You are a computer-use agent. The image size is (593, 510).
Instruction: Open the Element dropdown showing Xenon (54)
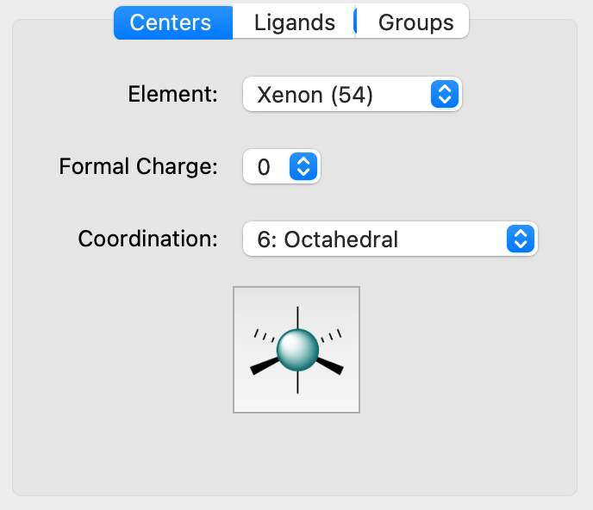[352, 94]
